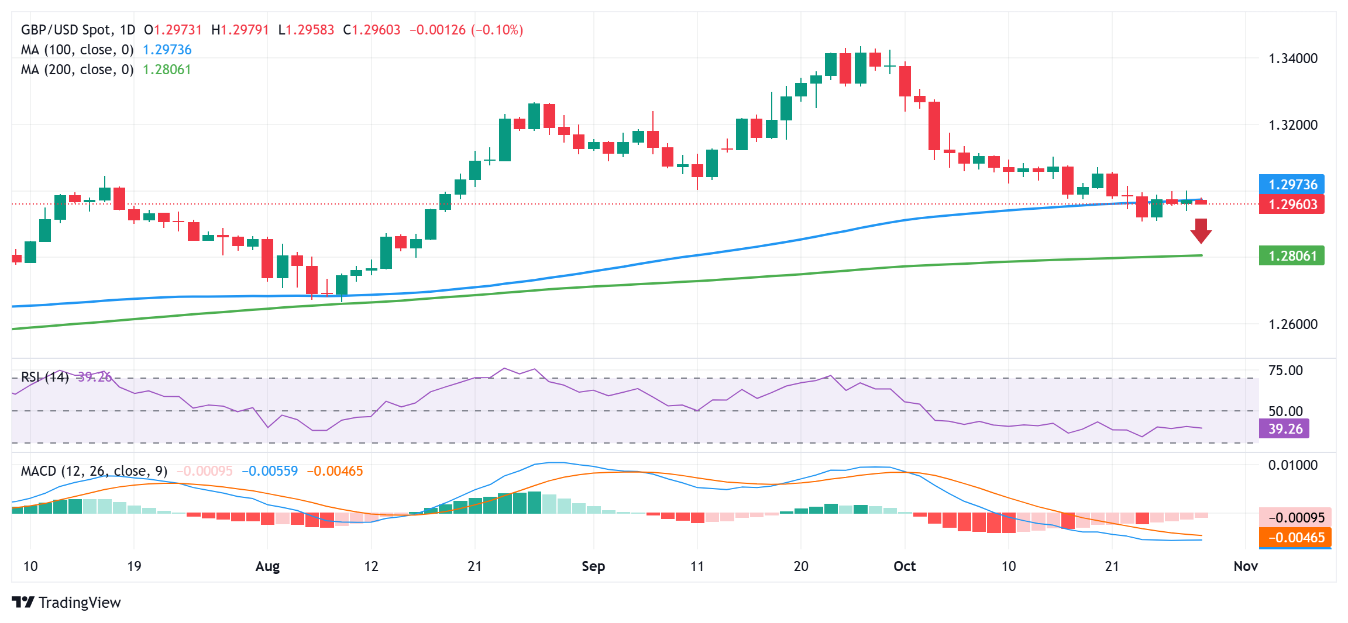The height and width of the screenshot is (623, 1348).
Task: Select the GBP/USD Spot, 1D title
Action: tap(78, 30)
